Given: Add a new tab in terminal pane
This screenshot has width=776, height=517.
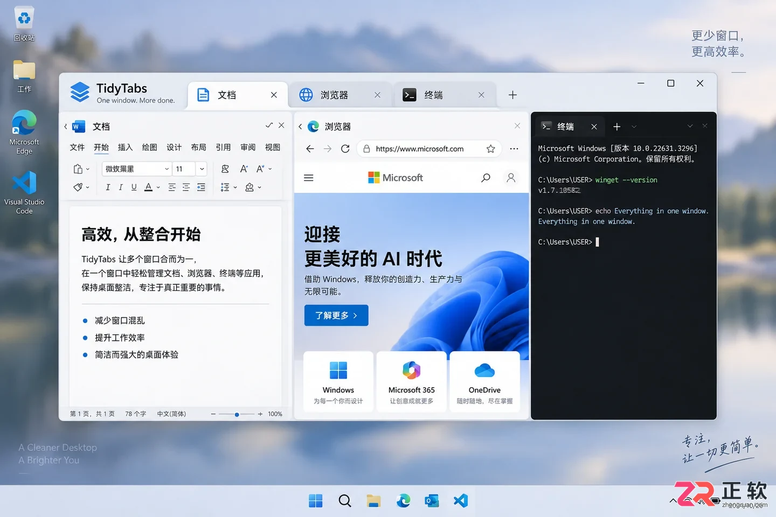Looking at the screenshot, I should point(617,127).
